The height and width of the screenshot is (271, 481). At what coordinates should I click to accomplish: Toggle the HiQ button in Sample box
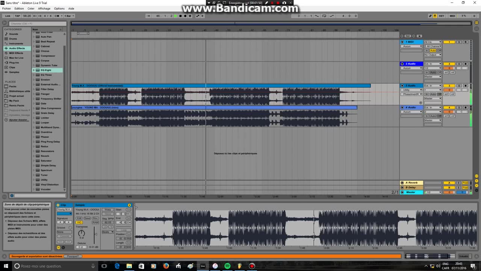79,222
